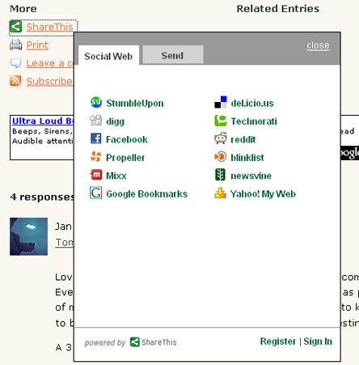
Task: Click the StumbleUpon icon
Action: (95, 103)
